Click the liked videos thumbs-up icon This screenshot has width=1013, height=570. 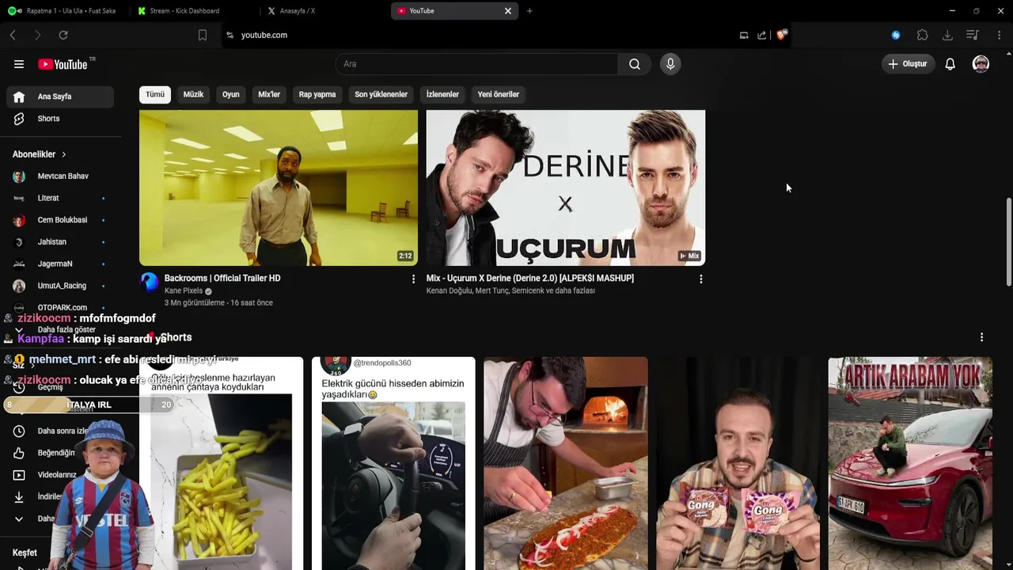click(19, 453)
